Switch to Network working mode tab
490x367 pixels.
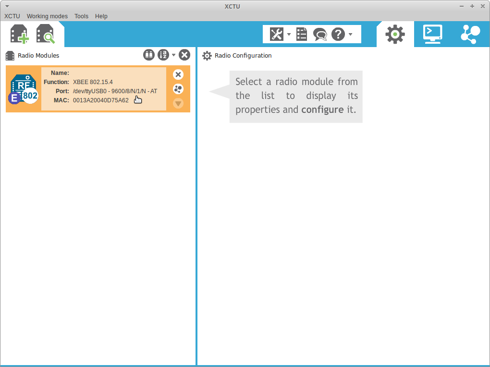pos(470,34)
